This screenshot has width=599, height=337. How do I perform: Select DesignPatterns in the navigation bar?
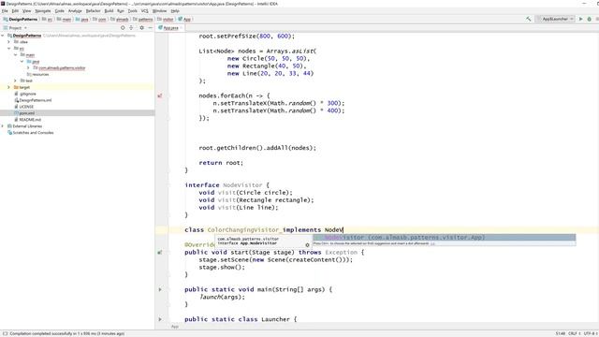tap(21, 19)
